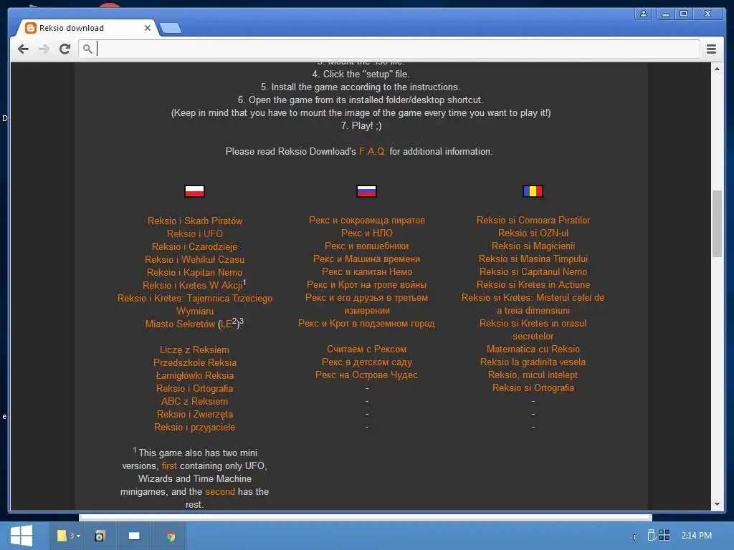Image resolution: width=734 pixels, height=550 pixels.
Task: Open Matematica cu Reksio link
Action: tap(533, 349)
